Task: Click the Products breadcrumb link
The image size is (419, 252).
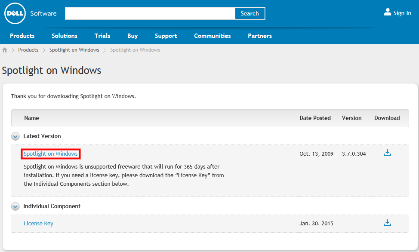Action: (28, 50)
